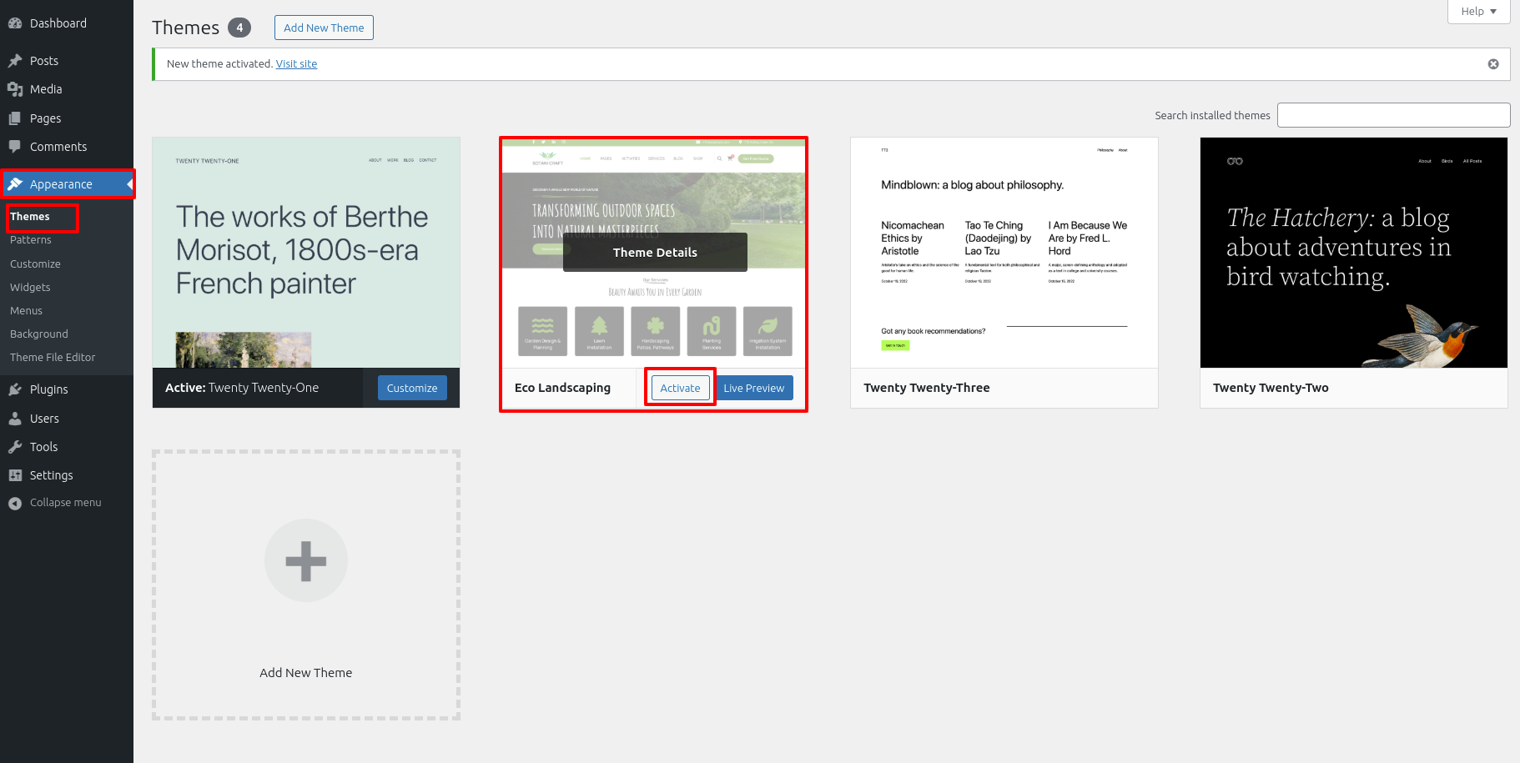Select Themes submenu item
The width and height of the screenshot is (1520, 763).
30,217
